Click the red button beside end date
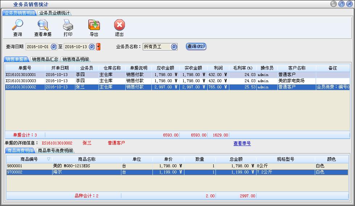 click(98, 47)
